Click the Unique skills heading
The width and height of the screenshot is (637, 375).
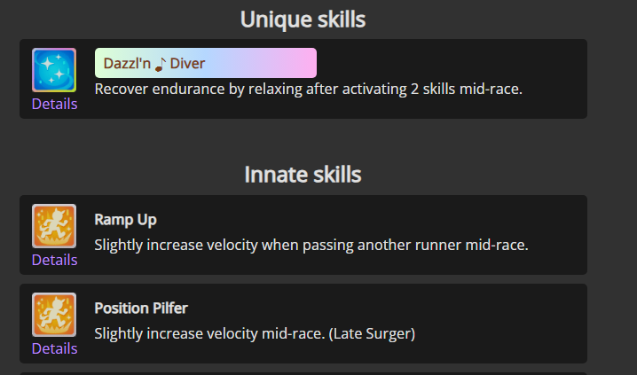pyautogui.click(x=303, y=19)
